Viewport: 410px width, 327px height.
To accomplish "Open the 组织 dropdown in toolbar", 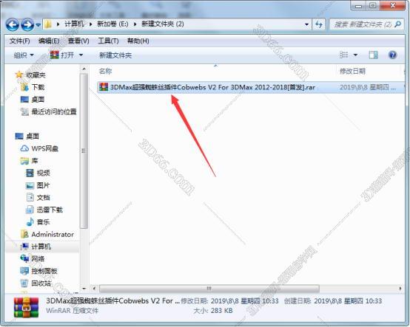I will (24, 55).
